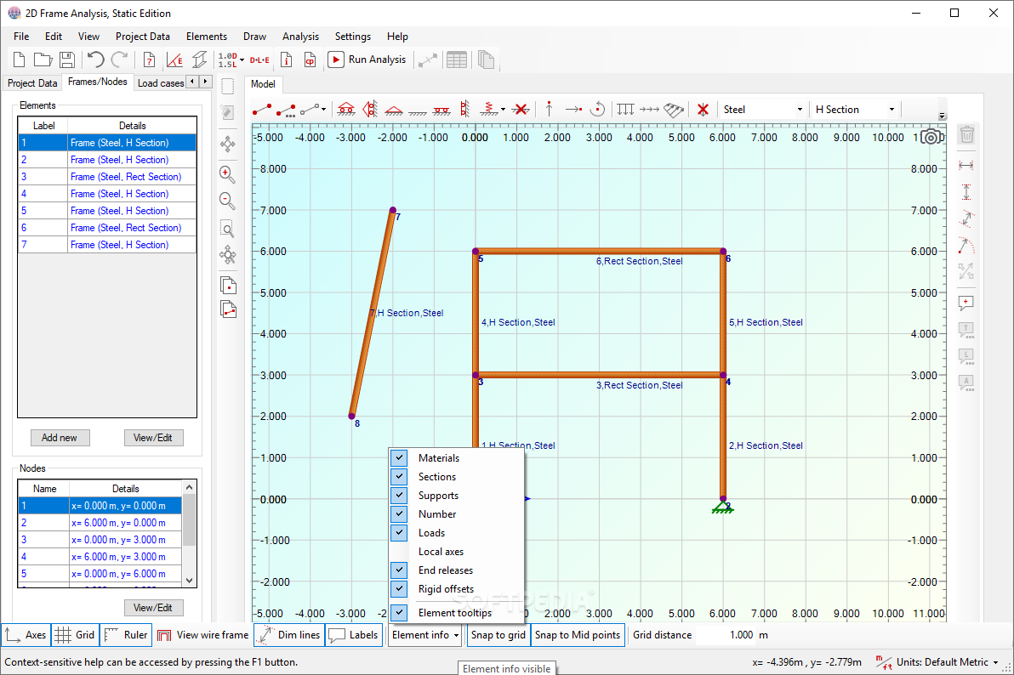Open the 'cp' document icon
Viewport: 1014px width, 675px height.
[x=310, y=60]
